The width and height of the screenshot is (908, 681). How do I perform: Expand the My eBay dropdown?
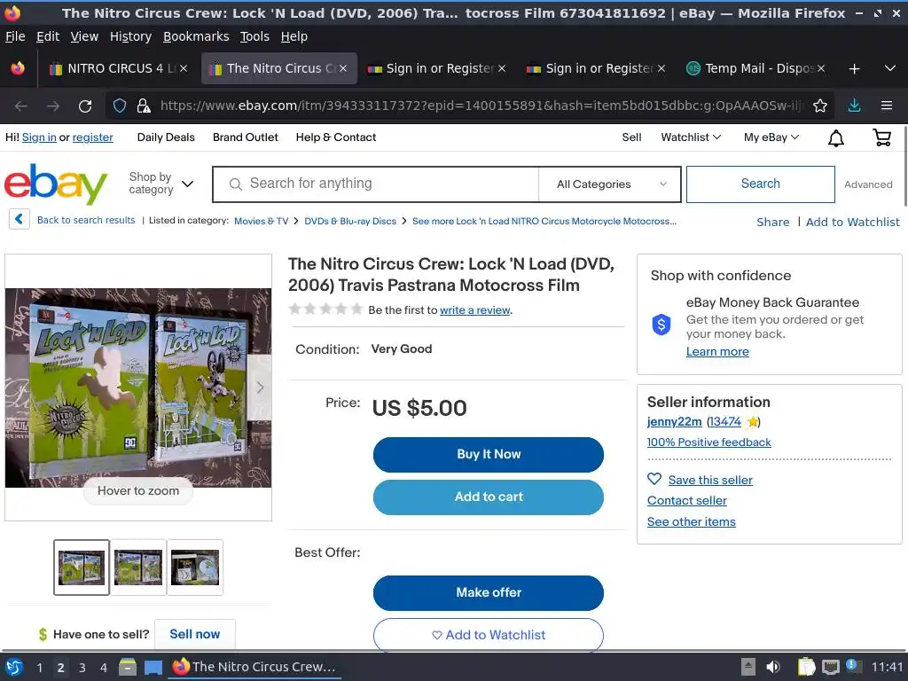click(x=771, y=137)
